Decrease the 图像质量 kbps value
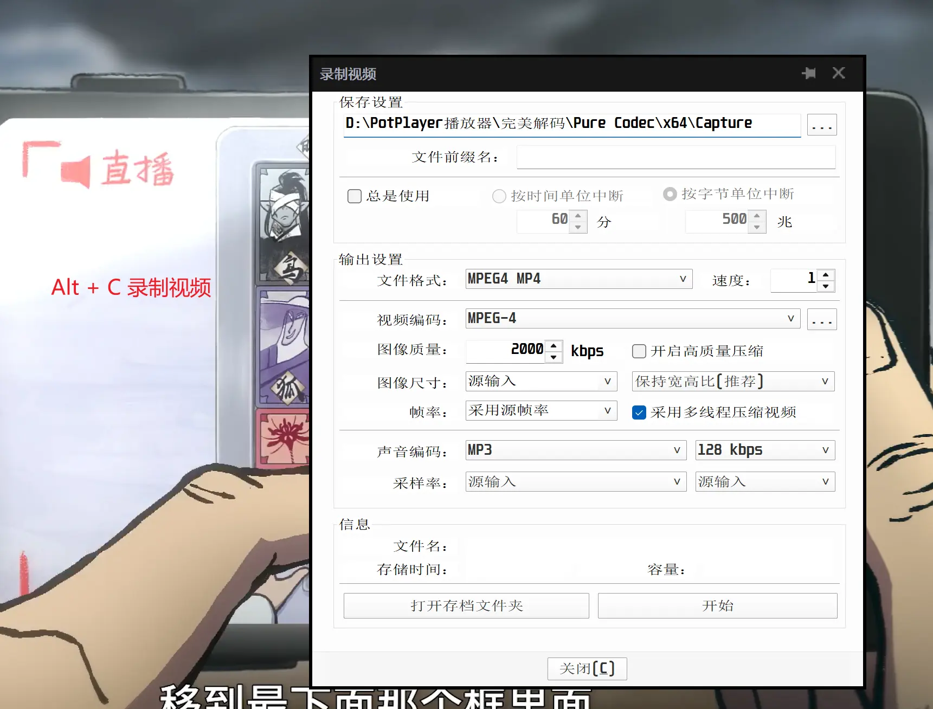This screenshot has height=709, width=933. point(554,357)
